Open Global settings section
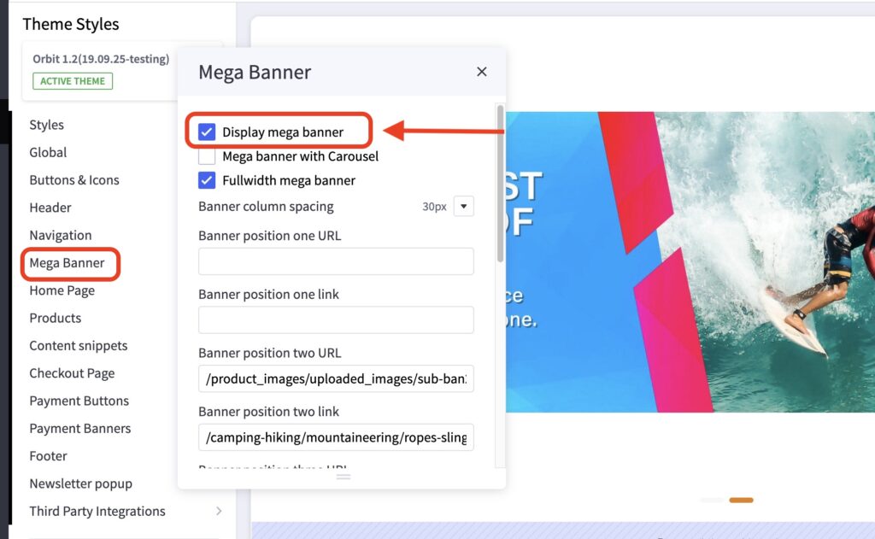The image size is (875, 539). 48,152
